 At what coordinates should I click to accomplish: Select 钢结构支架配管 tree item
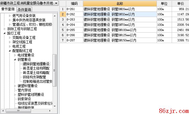point(34,77)
